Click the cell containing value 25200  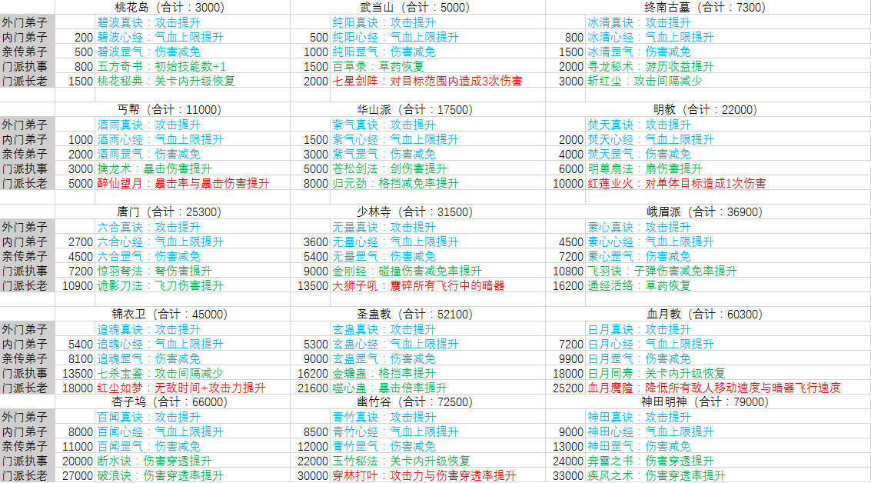pos(568,388)
